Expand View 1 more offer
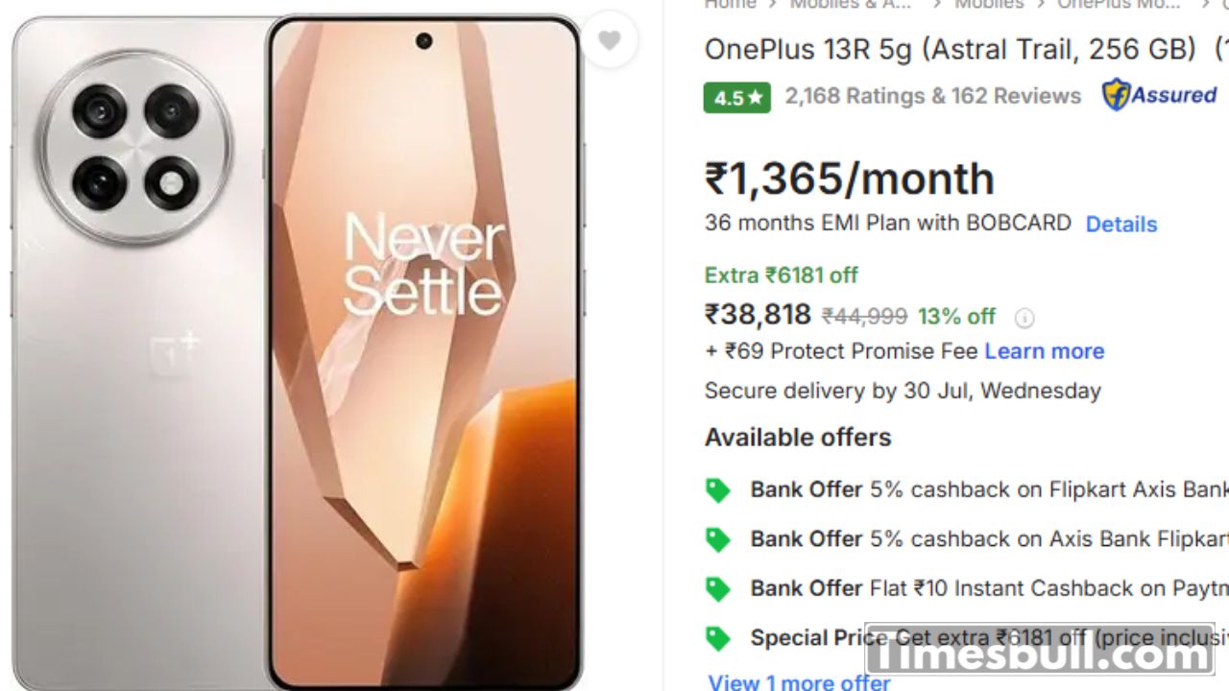Viewport: 1229px width, 691px height. pyautogui.click(x=800, y=682)
